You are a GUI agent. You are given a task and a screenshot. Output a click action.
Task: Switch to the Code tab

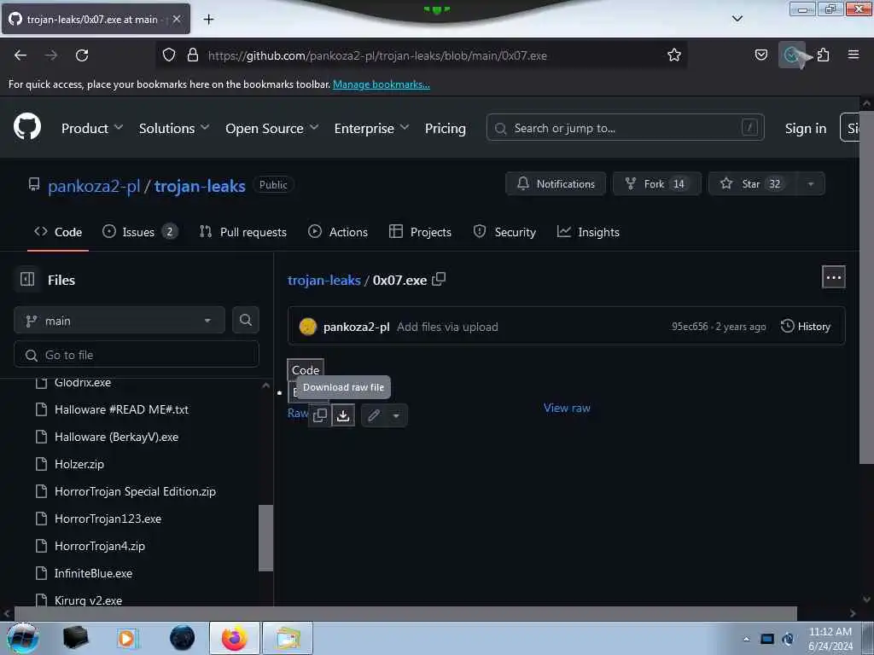(x=58, y=232)
